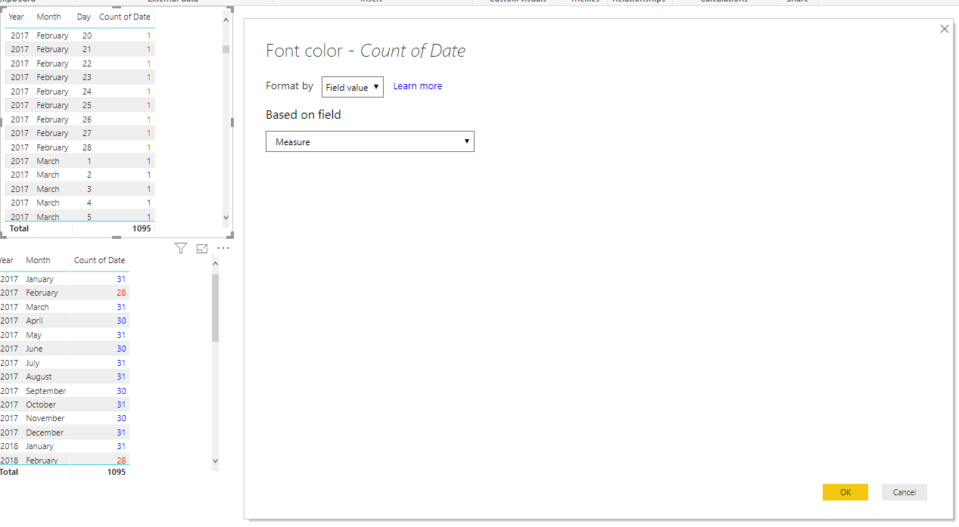Confirm with the OK button
Image resolution: width=959 pixels, height=527 pixels.
coord(845,492)
